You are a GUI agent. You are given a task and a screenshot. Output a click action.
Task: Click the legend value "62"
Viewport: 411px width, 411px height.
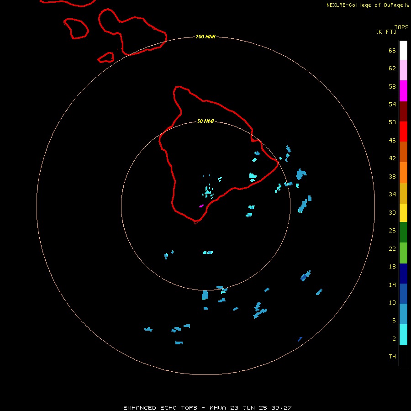(392, 68)
